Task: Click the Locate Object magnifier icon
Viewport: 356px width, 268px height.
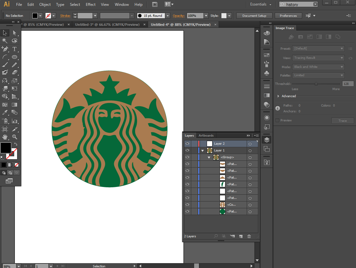Action: pyautogui.click(x=216, y=236)
